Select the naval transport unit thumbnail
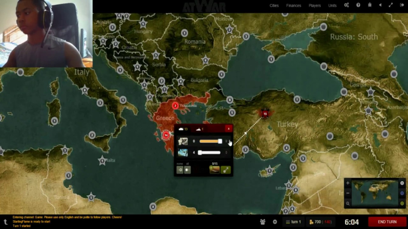Screen dimensions: 408x229 click(183, 153)
